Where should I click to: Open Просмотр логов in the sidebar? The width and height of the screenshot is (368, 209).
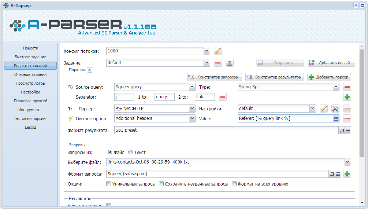(30, 83)
